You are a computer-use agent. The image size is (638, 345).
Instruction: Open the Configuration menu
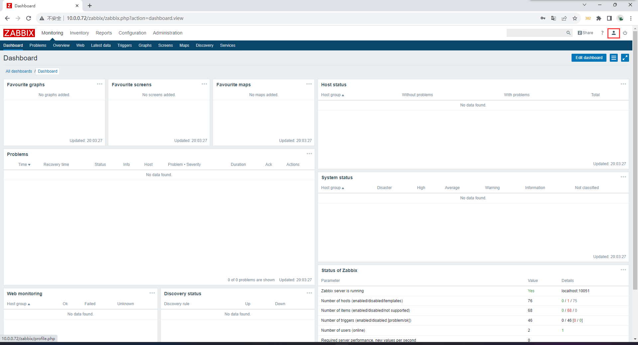[132, 33]
